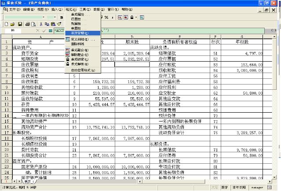Save the report using the floppy disk icon
The height and width of the screenshot is (191, 281).
(x=20, y=24)
